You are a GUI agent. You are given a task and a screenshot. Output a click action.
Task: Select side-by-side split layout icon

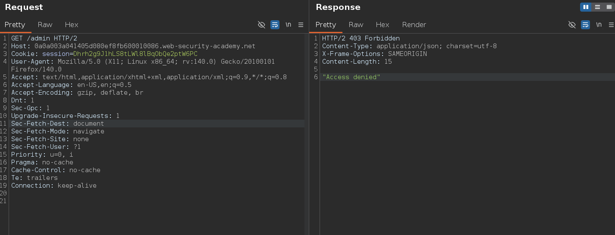(586, 7)
